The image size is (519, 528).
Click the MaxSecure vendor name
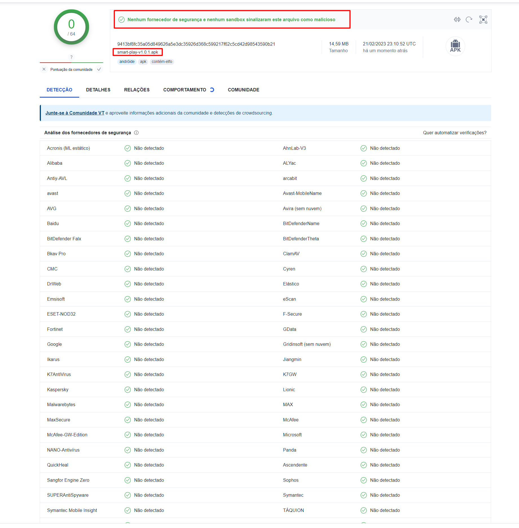59,420
